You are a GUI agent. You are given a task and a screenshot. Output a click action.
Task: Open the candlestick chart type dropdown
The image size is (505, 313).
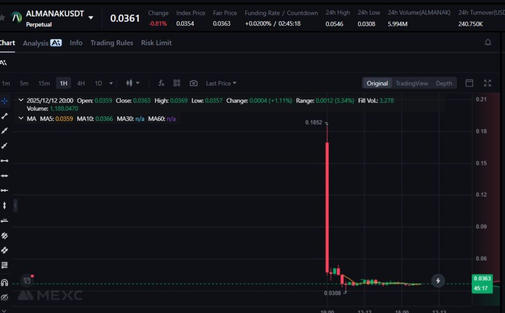pyautogui.click(x=133, y=83)
